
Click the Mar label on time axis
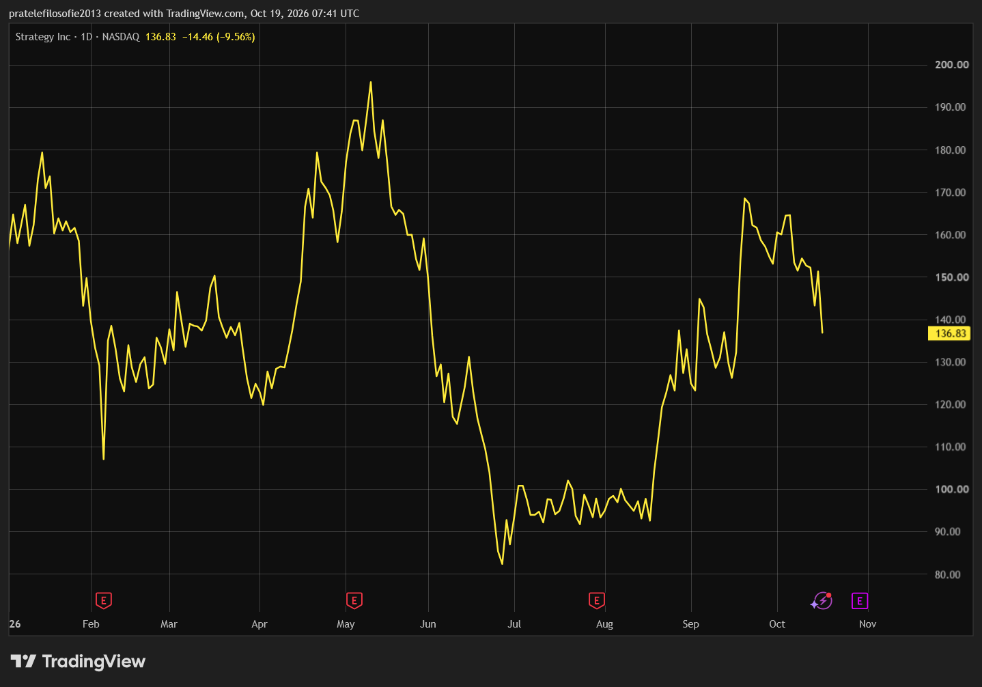pos(169,624)
